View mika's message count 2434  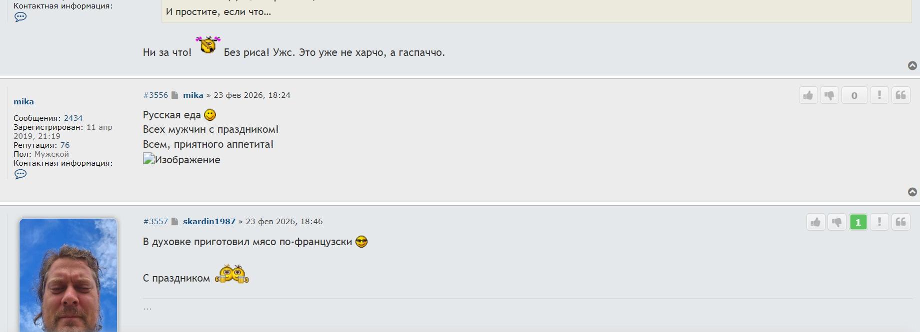pos(73,118)
